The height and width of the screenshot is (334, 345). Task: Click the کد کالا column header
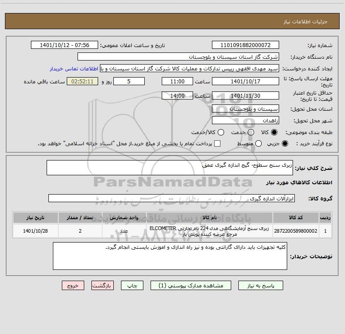tap(296, 217)
